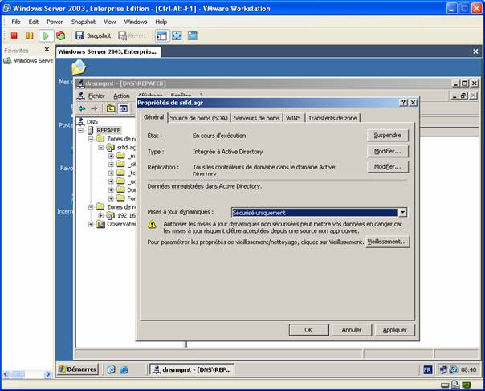Open the VMware Edit menu
The width and height of the screenshot is (485, 391).
[34, 22]
